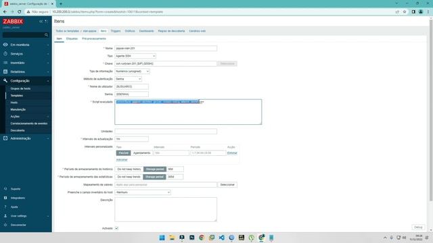Click the eye icon for Em monitoria
Screen dimensions: 433x243
5,45
